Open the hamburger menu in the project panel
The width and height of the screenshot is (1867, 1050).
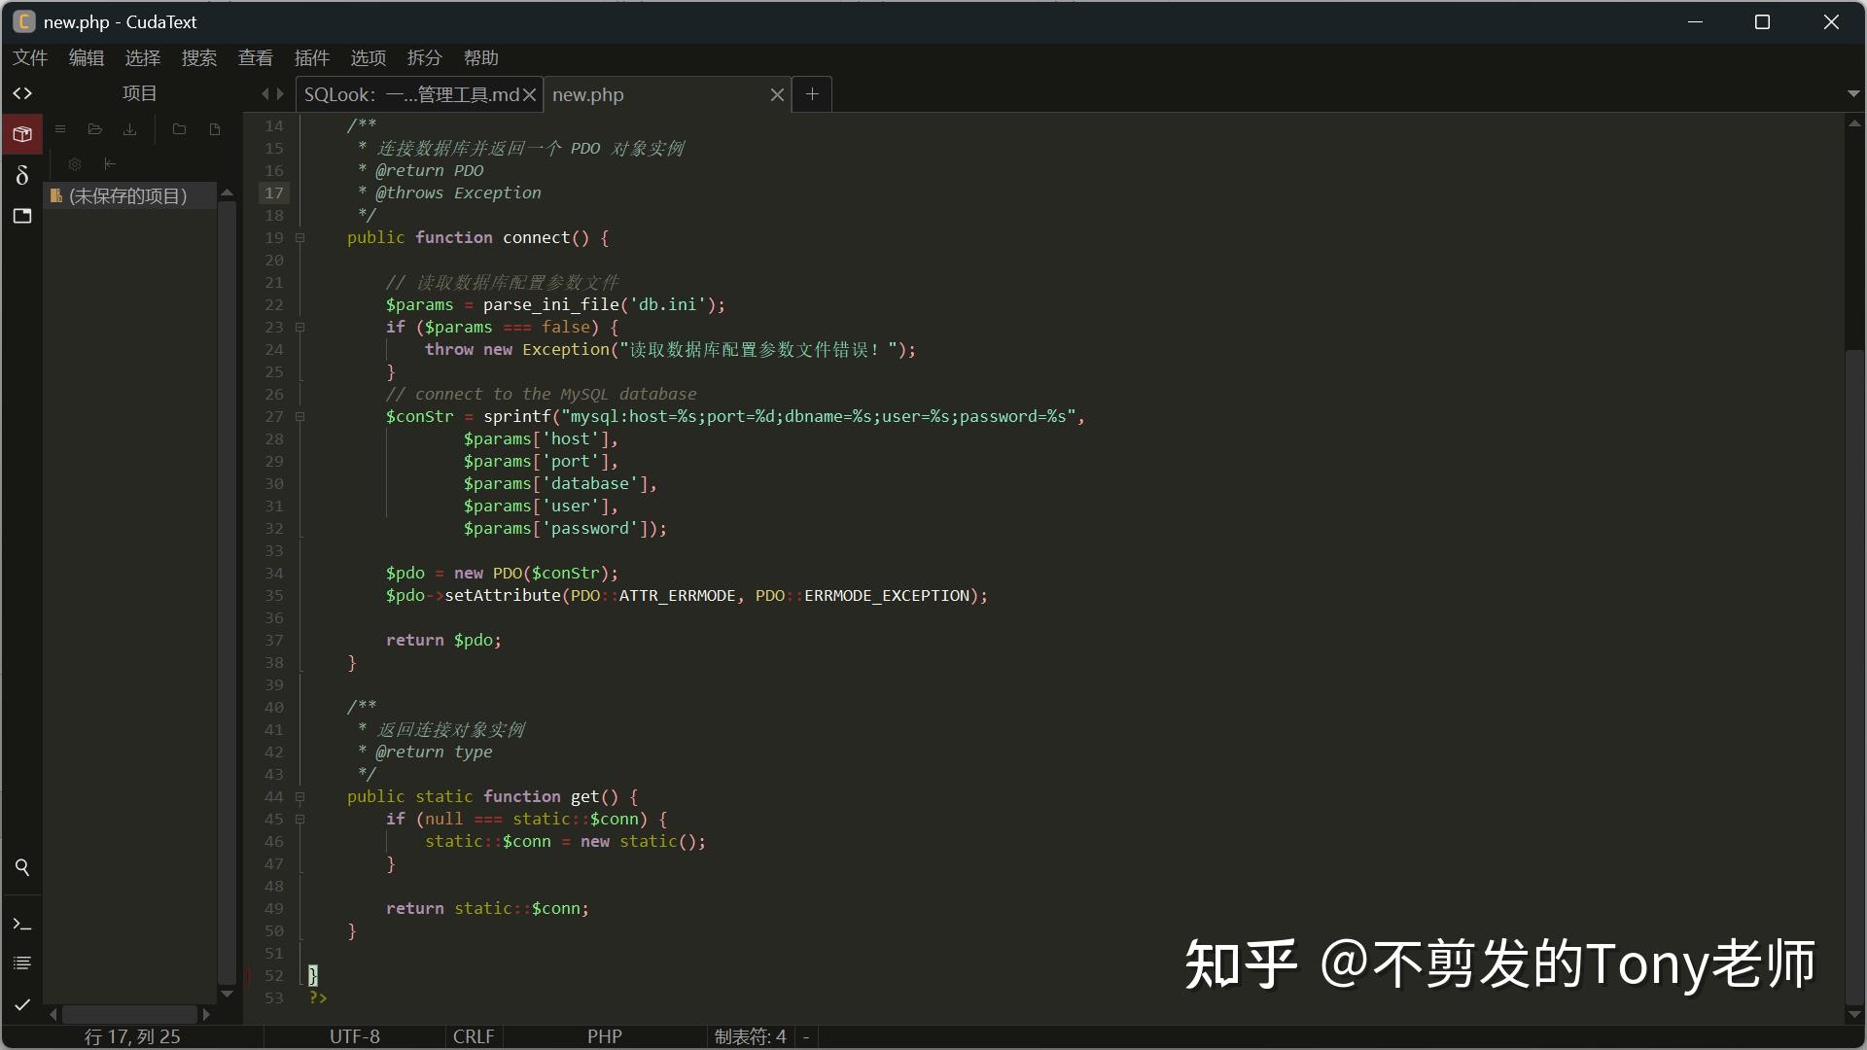pyautogui.click(x=59, y=128)
